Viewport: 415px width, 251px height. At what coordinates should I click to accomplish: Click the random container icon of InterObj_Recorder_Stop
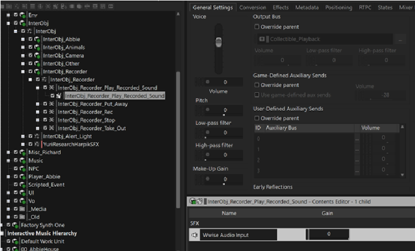pos(52,120)
